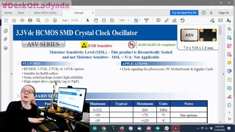Click vertical scrollbar up arrow

pos(220,26)
